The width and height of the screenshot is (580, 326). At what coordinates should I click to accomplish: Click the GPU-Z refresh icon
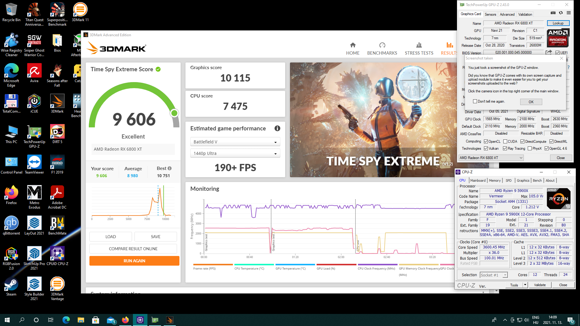561,13
